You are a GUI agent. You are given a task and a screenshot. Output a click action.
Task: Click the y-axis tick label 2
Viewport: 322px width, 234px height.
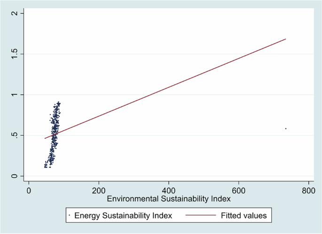(x=15, y=13)
